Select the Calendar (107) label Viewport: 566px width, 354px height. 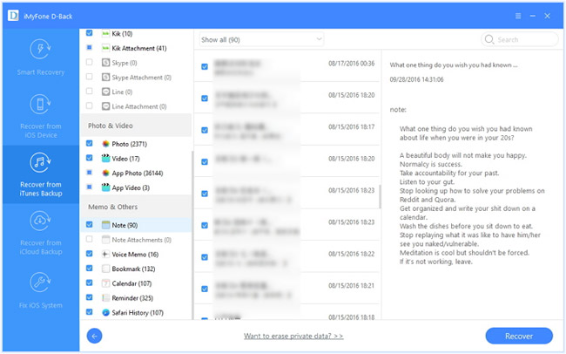click(131, 283)
